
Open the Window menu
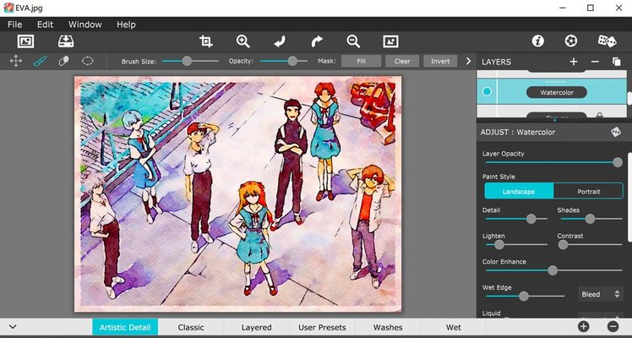pyautogui.click(x=84, y=25)
